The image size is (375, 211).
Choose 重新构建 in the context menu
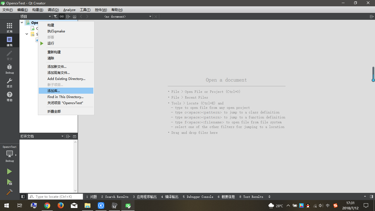point(66,52)
